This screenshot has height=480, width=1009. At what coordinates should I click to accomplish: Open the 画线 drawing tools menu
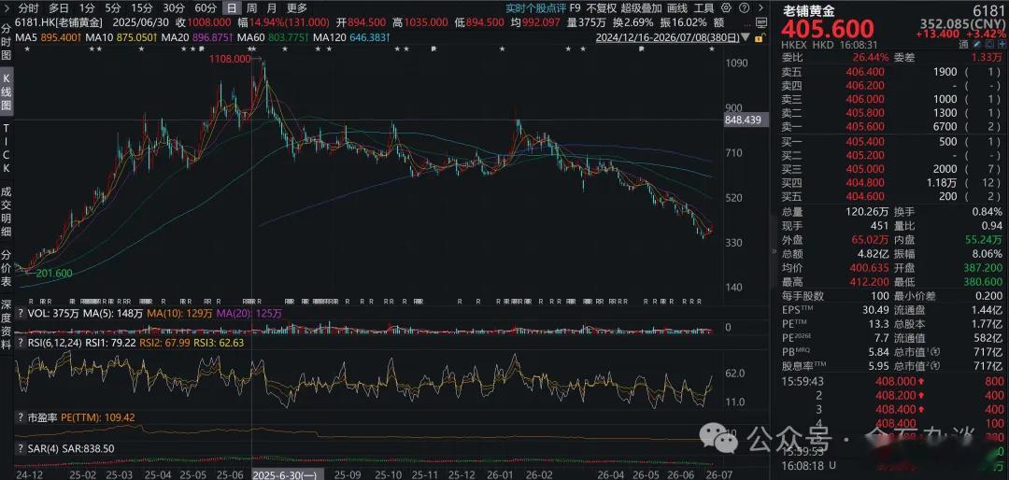(x=677, y=7)
